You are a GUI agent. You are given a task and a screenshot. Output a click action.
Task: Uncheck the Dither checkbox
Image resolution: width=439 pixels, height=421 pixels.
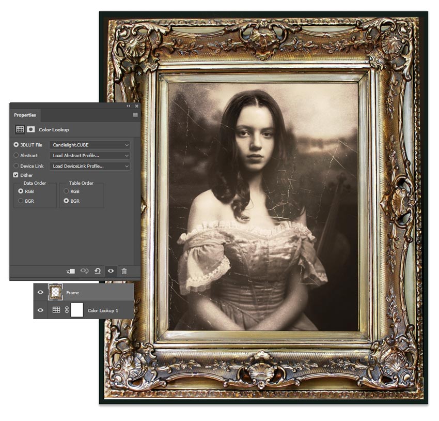click(x=16, y=174)
